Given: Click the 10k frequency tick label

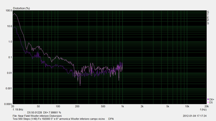Looking at the screenshot, I should coord(187,106).
